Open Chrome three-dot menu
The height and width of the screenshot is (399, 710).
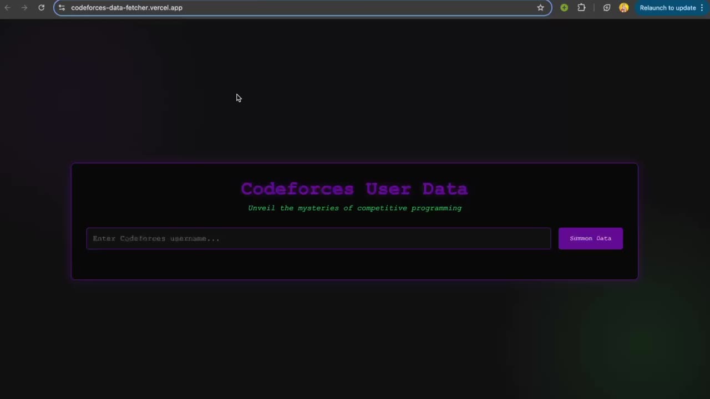pos(702,8)
